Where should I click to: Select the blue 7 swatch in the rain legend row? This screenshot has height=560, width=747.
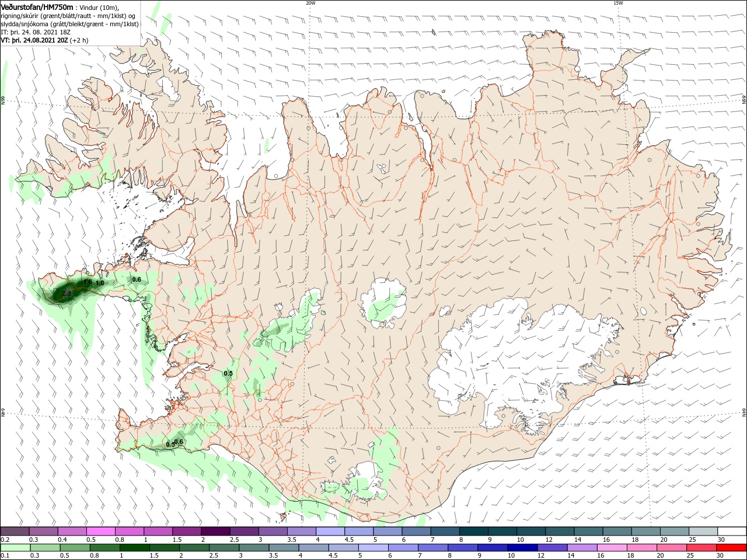[433, 548]
